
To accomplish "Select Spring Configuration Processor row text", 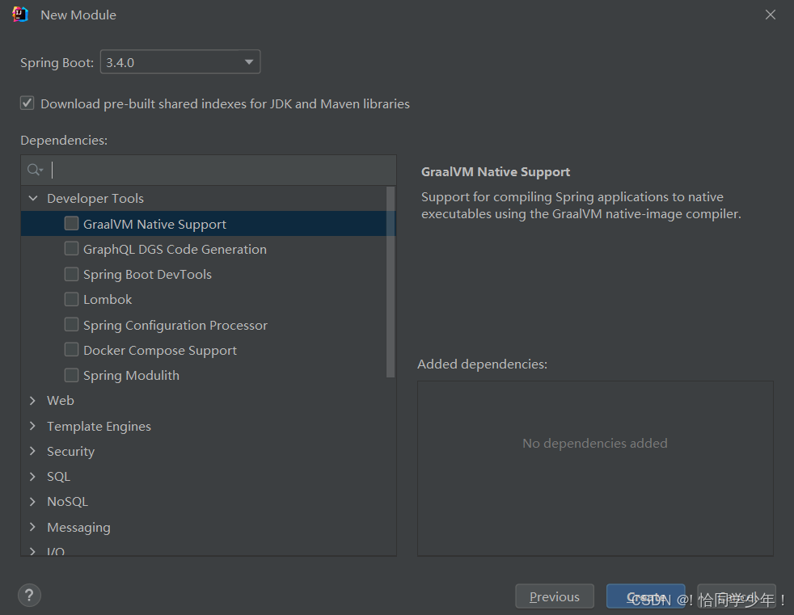I will click(175, 325).
